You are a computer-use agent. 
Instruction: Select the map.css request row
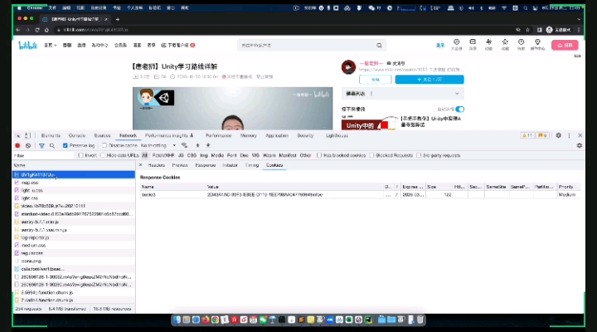[x=74, y=183]
